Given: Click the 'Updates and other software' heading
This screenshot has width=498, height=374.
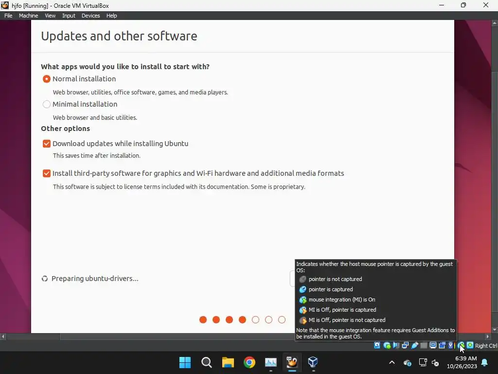Looking at the screenshot, I should (x=119, y=36).
